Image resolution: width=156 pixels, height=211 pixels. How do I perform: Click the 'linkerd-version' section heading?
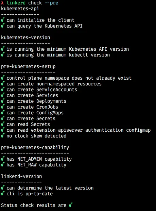(x=21, y=176)
